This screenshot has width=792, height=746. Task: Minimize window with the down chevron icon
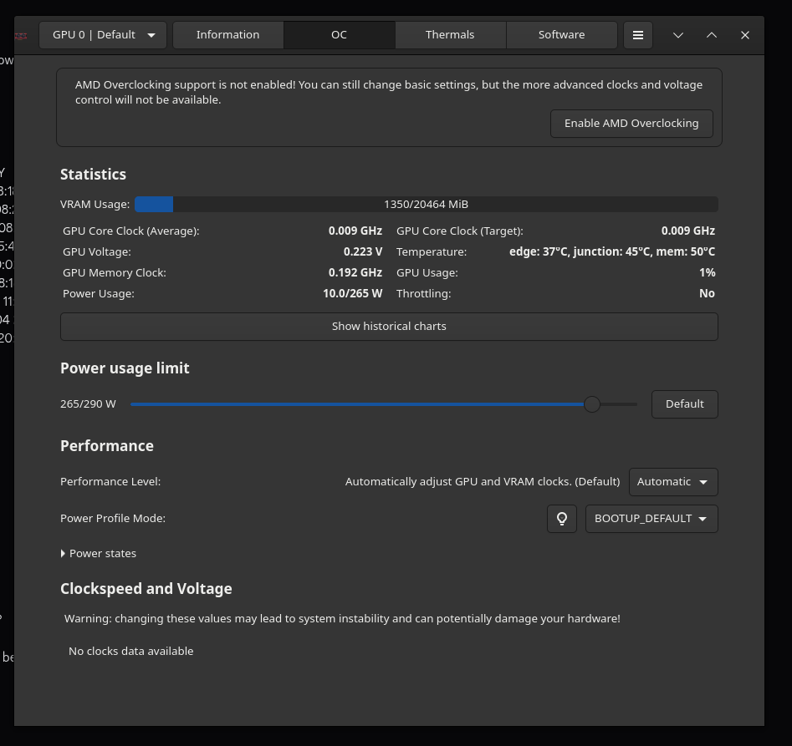(x=678, y=35)
